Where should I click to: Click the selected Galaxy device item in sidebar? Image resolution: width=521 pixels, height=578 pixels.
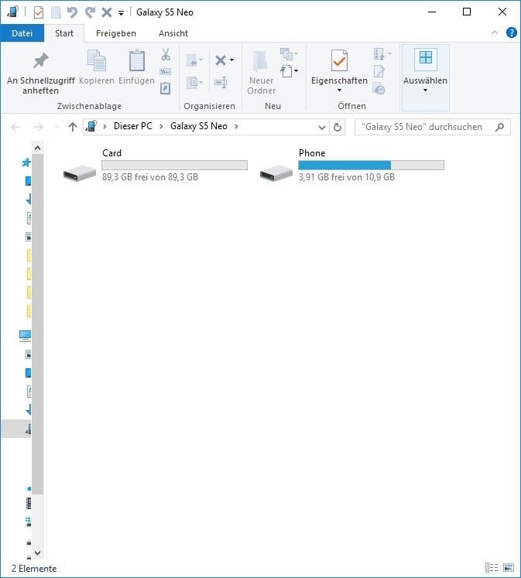pos(16,429)
